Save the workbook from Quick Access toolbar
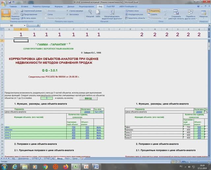 [x=10, y=2]
